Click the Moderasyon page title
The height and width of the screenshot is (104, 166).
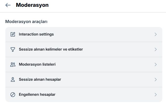coord(32,5)
